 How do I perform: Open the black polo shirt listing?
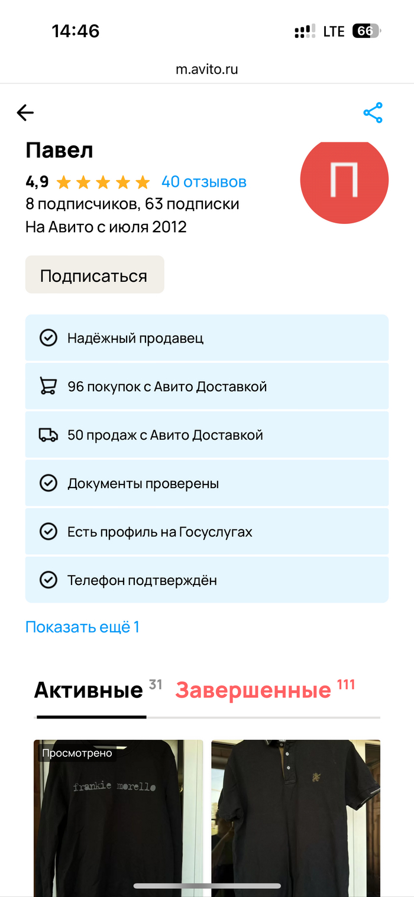click(x=296, y=815)
